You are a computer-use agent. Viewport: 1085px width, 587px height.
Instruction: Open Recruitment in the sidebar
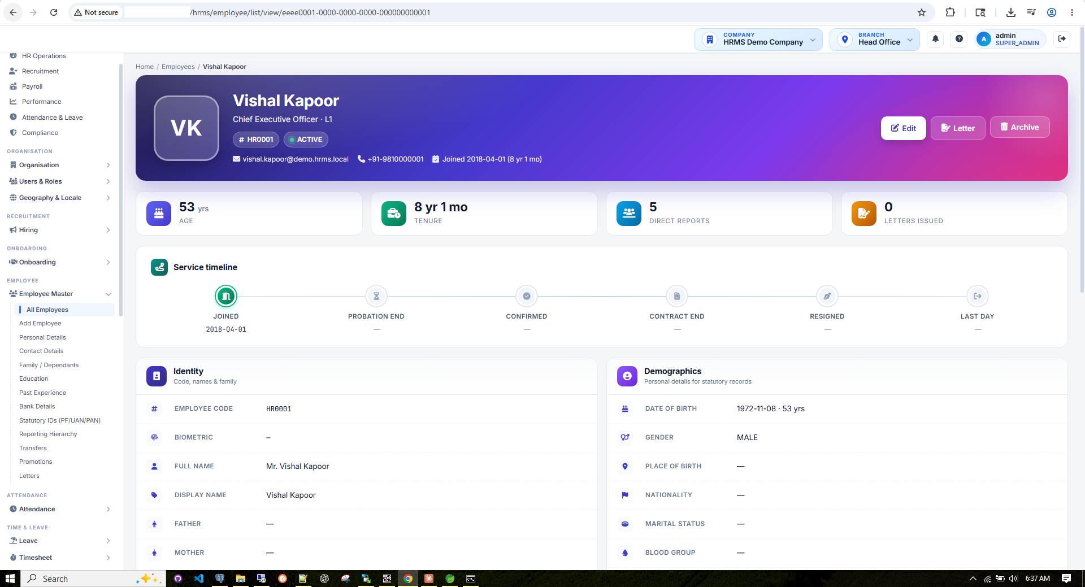click(x=40, y=71)
